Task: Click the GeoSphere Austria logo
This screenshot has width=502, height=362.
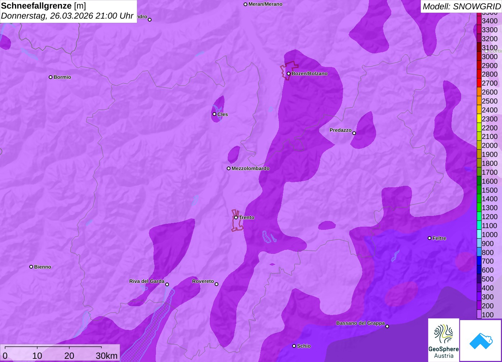Action: [x=444, y=340]
